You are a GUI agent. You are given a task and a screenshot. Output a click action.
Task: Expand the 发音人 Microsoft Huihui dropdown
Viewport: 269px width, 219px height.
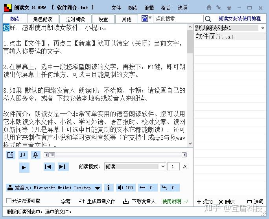point(98,188)
